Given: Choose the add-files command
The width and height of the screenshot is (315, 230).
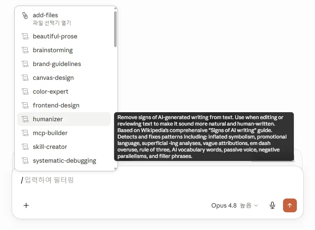Looking at the screenshot, I should [x=64, y=19].
